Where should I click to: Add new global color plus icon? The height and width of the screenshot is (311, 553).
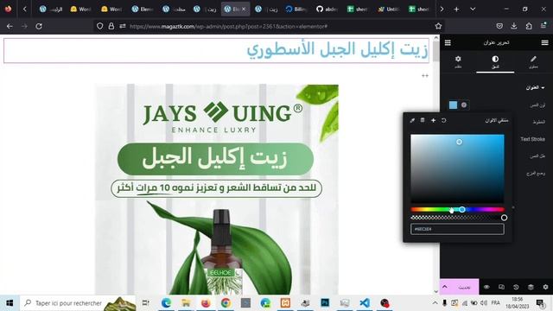coord(433,121)
